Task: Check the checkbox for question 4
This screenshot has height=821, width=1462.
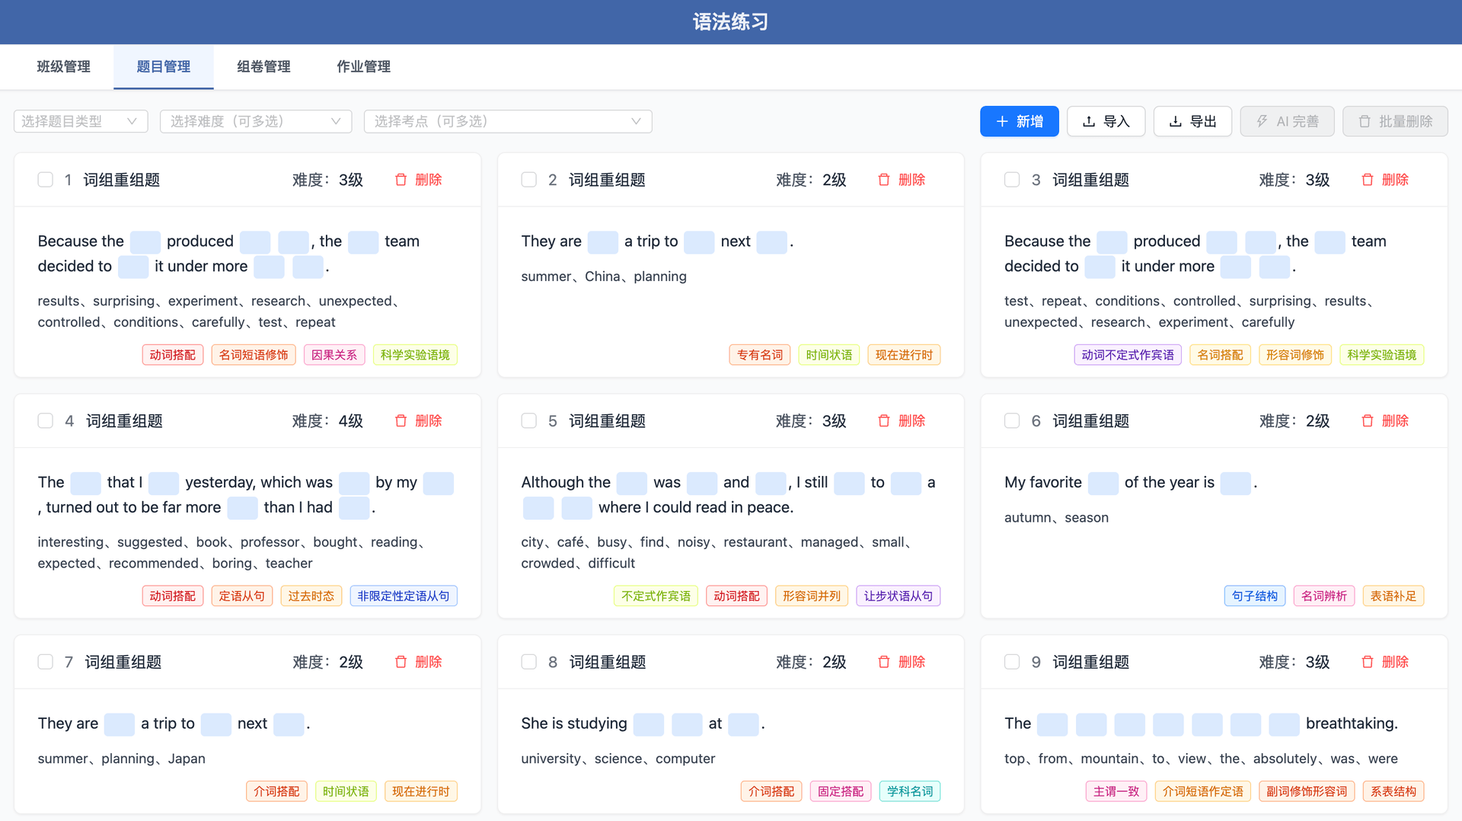Action: (45, 420)
